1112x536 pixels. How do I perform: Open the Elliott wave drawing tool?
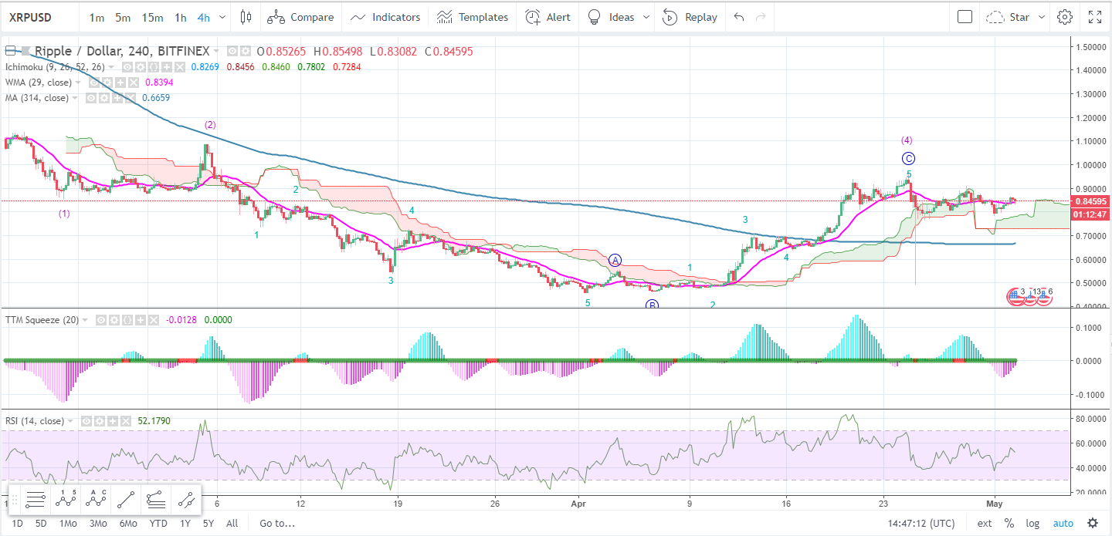pos(66,500)
